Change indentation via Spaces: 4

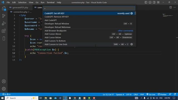coord(120,94)
